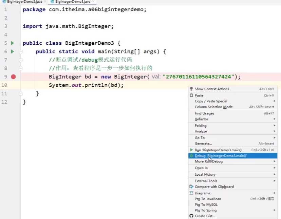Expand the Folding submenu

click(200, 125)
